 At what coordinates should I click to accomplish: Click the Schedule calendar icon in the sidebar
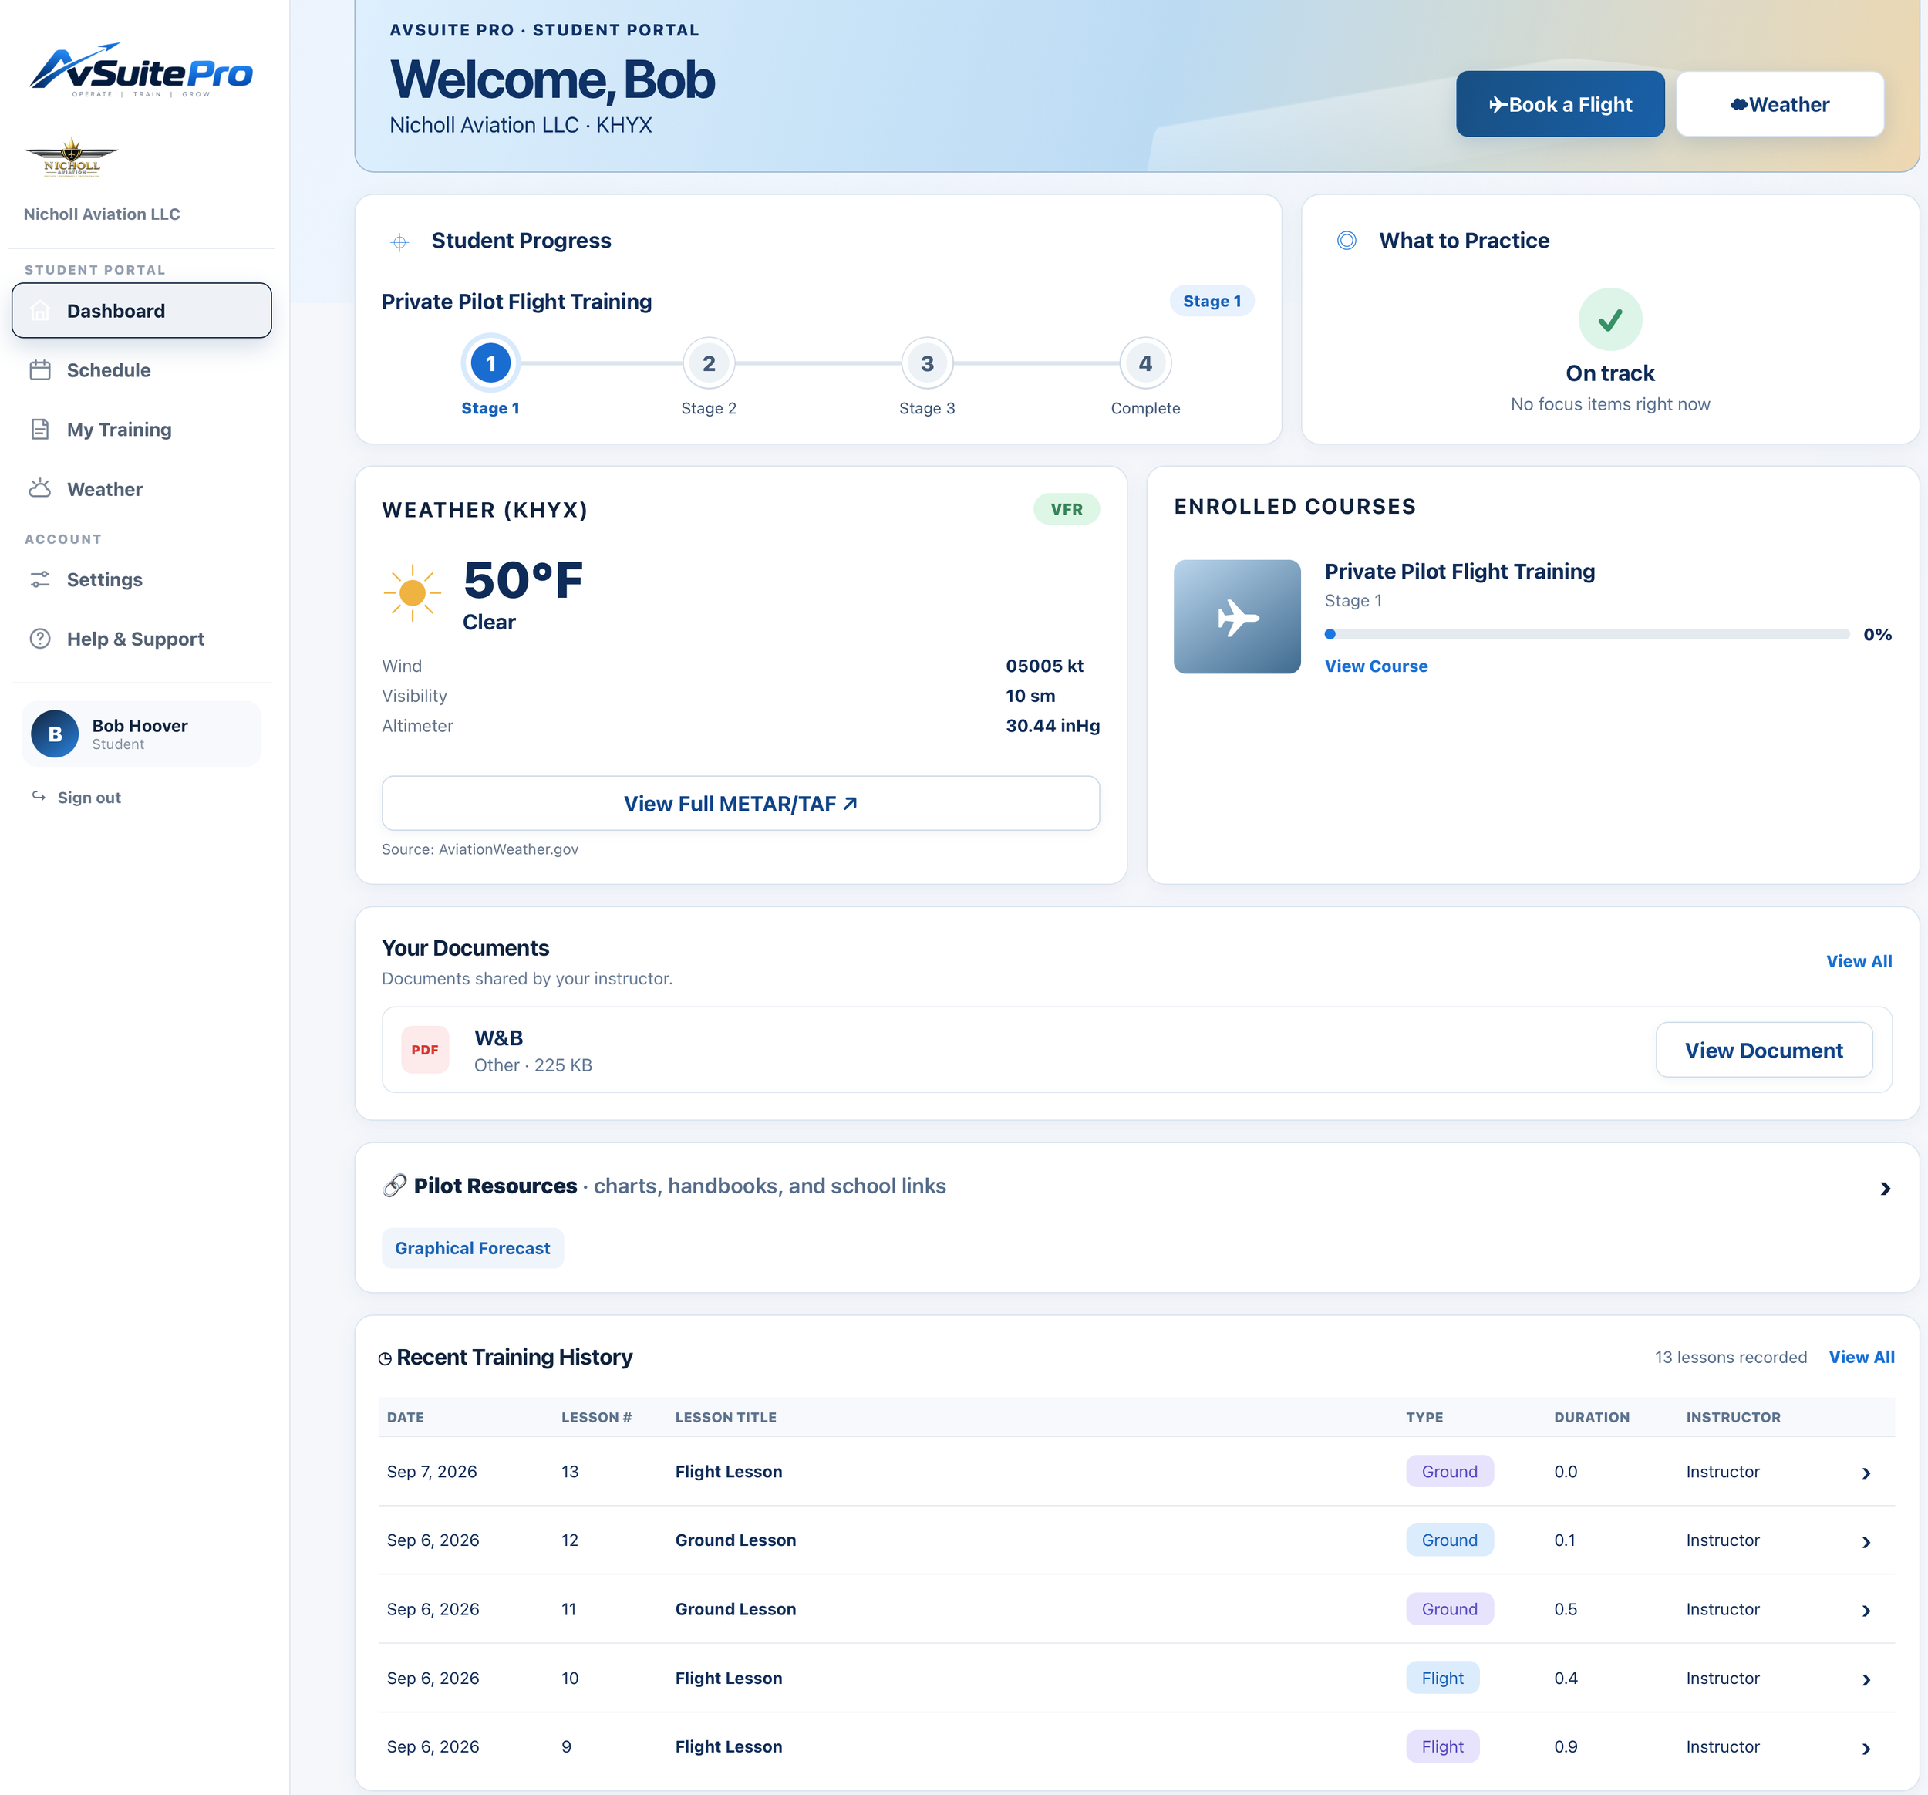coord(40,369)
